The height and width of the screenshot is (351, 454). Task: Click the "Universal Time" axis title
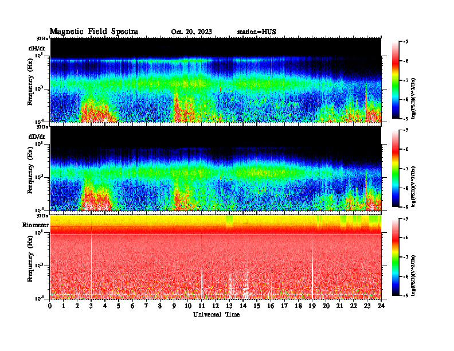point(216,314)
